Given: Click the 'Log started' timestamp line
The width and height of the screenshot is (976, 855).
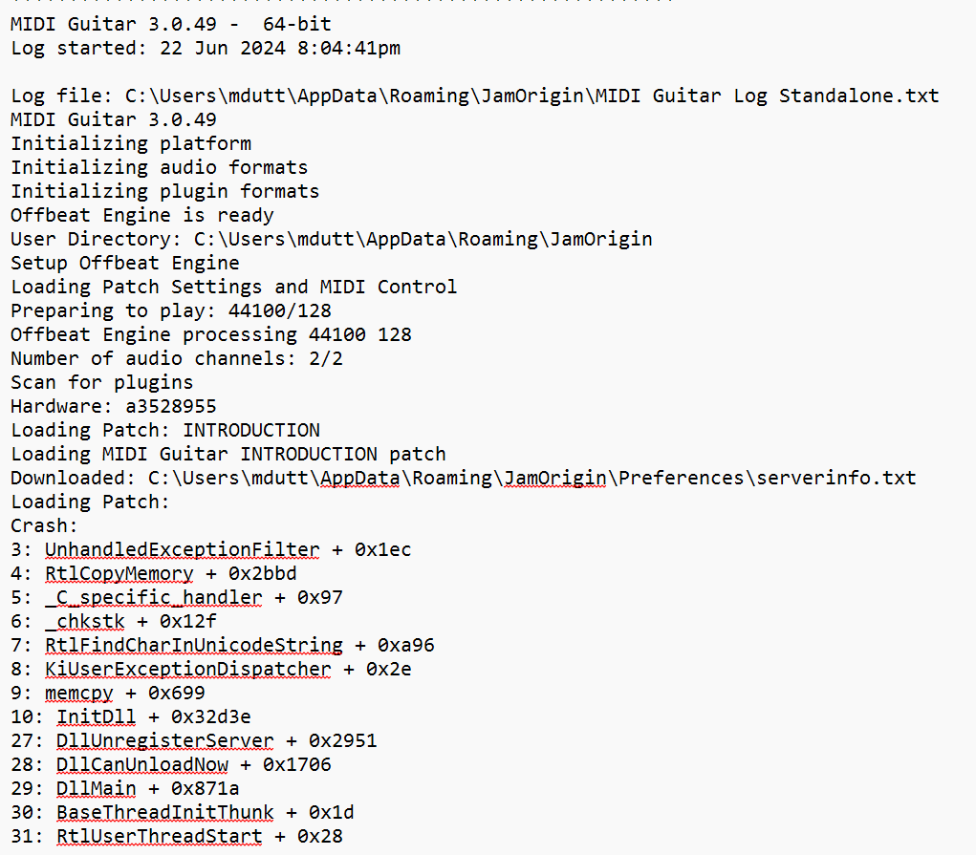Looking at the screenshot, I should pyautogui.click(x=206, y=48).
